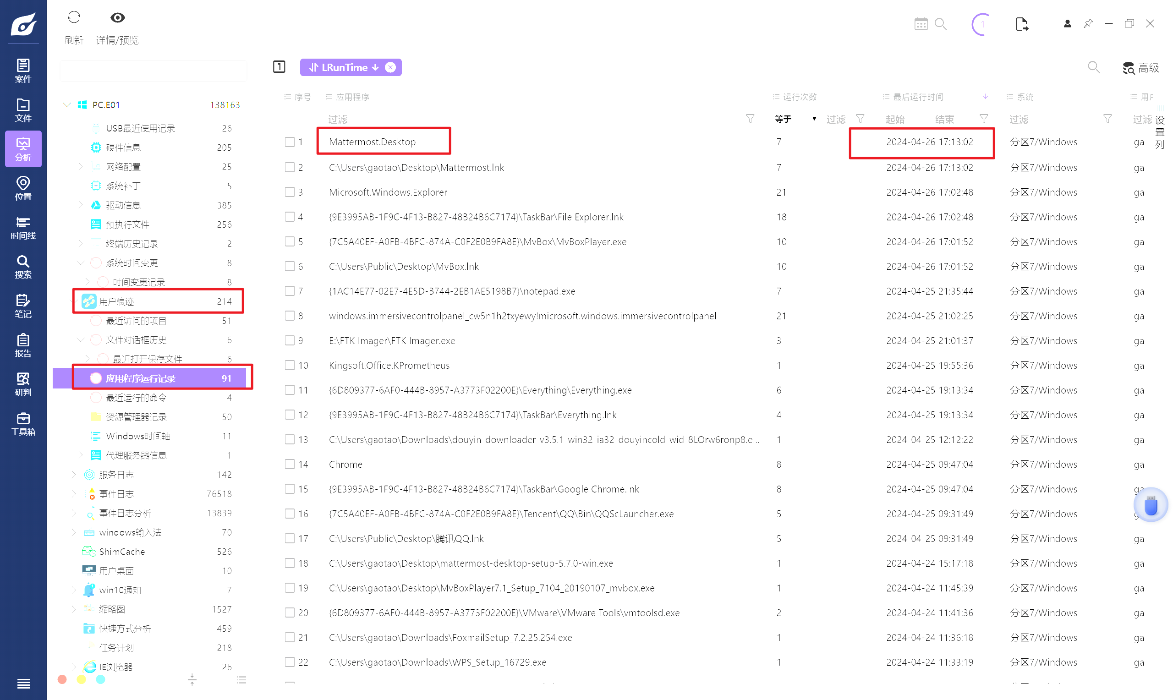Open ShimCache in the evidence tree
Screen dimensions: 1173x700
click(x=122, y=552)
